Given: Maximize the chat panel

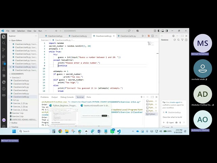Looking at the screenshot, I should 182,36.
